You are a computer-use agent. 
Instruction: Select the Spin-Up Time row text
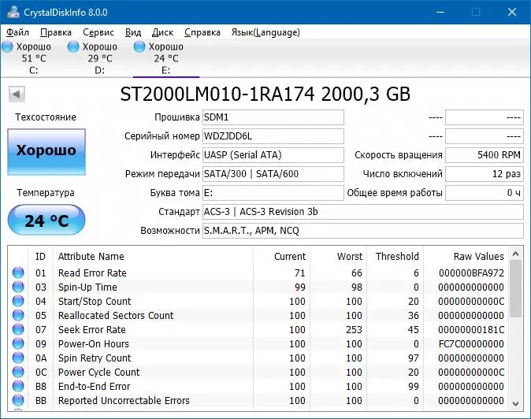coord(87,287)
